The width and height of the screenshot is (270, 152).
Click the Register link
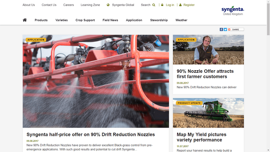tap(189, 5)
